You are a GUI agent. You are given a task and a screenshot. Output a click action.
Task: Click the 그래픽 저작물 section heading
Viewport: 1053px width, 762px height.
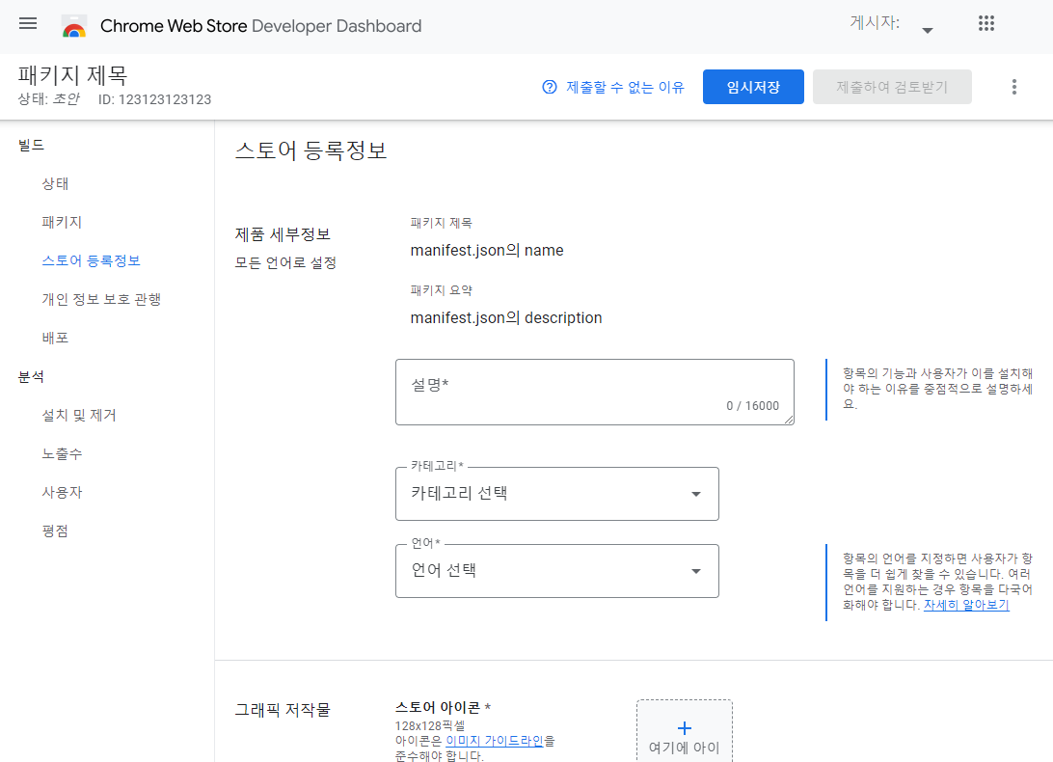tap(283, 710)
